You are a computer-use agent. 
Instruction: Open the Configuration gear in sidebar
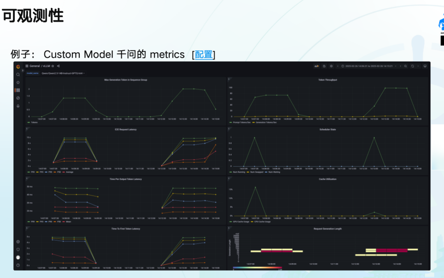coord(18,242)
